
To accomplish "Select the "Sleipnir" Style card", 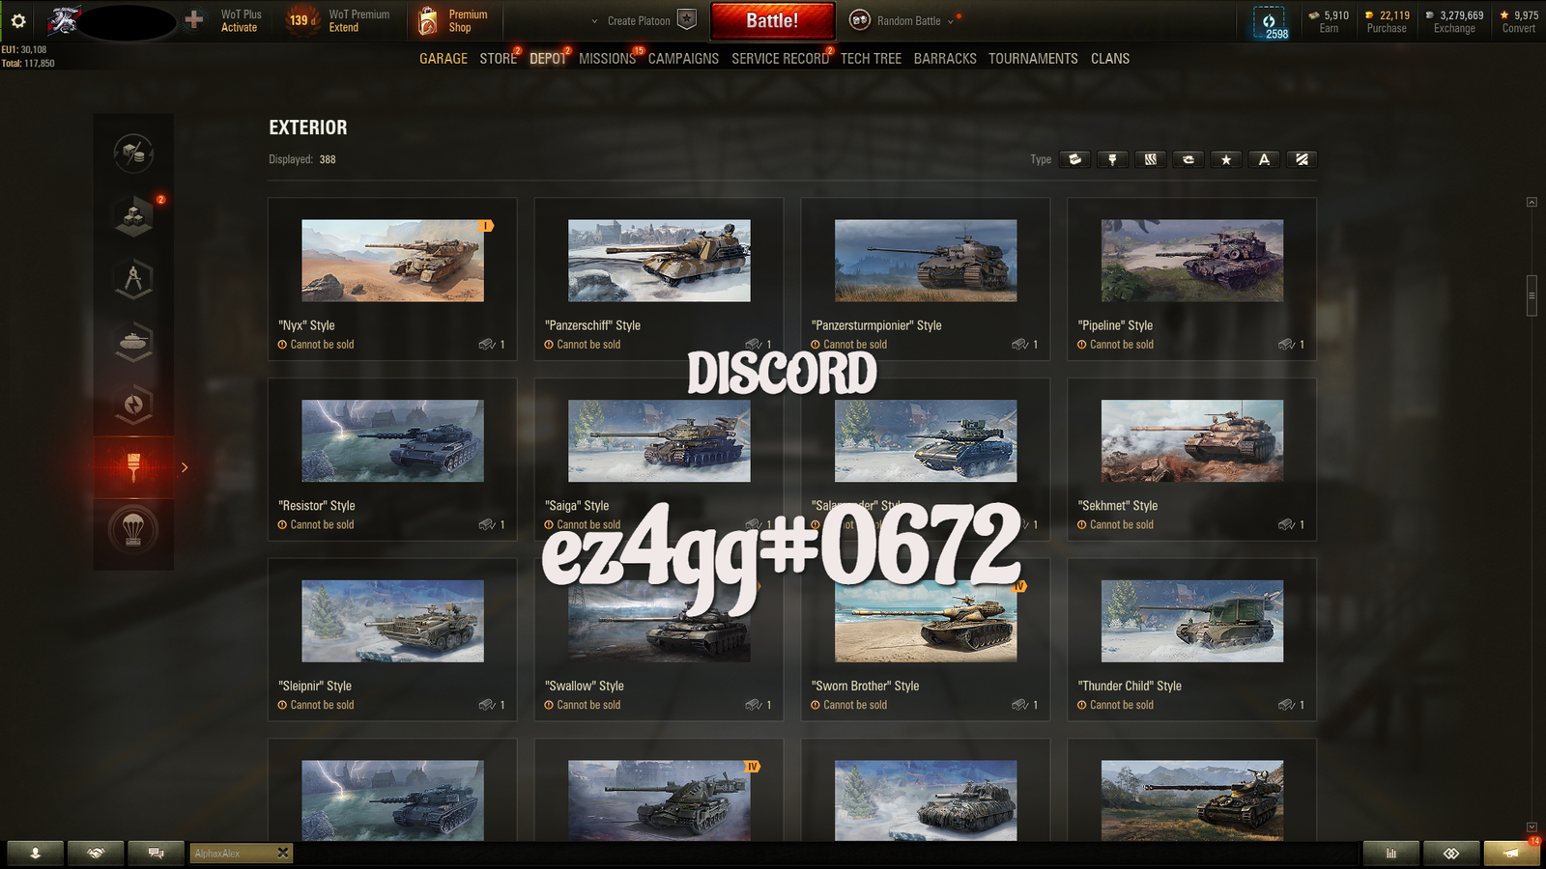I will (x=392, y=640).
